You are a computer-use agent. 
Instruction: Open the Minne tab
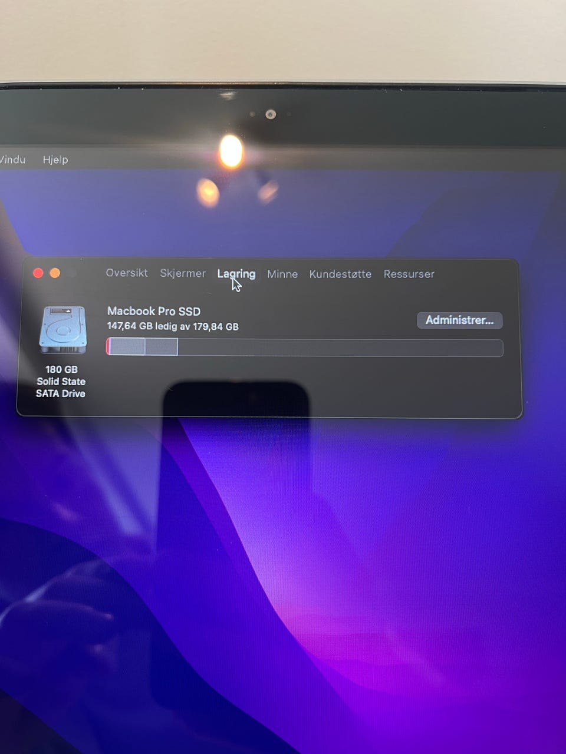pyautogui.click(x=282, y=274)
